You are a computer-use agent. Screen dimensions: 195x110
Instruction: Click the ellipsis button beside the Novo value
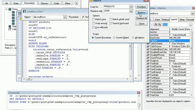(x=191, y=24)
